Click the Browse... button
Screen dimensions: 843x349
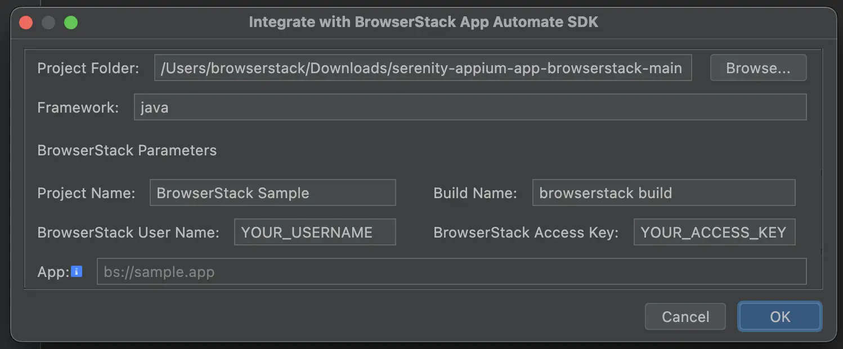click(x=758, y=68)
